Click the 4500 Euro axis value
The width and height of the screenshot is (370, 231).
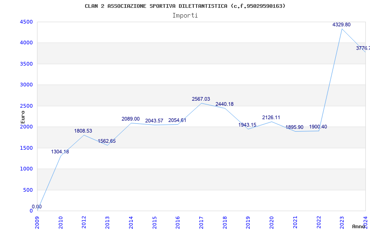click(26, 22)
